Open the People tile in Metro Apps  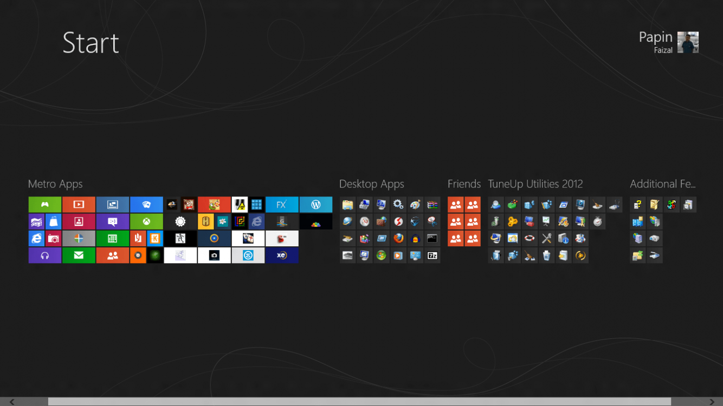tap(113, 256)
